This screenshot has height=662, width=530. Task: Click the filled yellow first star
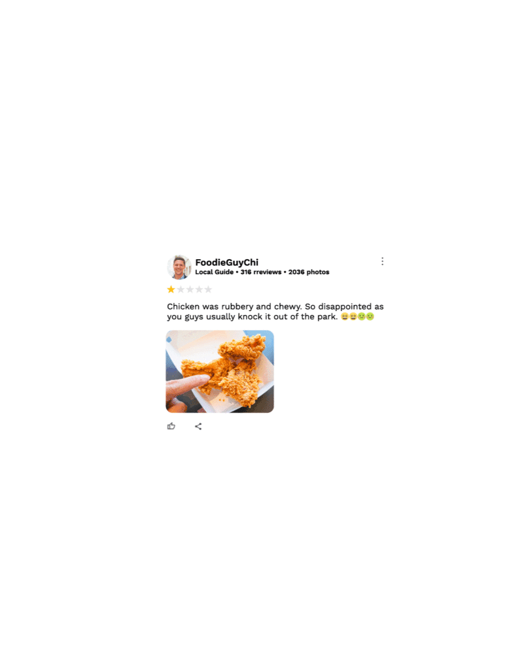click(171, 290)
